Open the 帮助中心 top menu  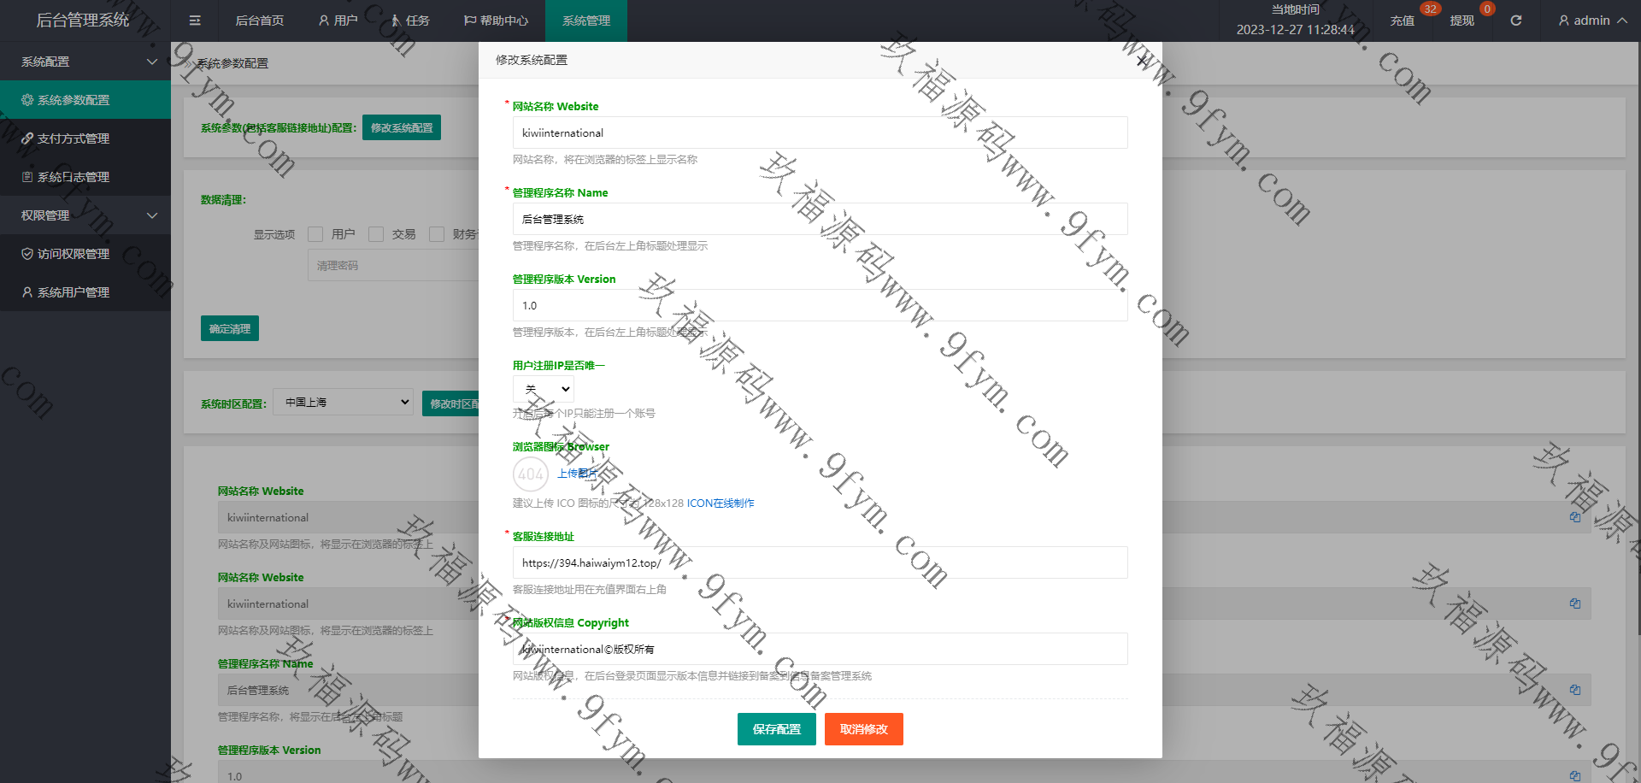[x=496, y=21]
